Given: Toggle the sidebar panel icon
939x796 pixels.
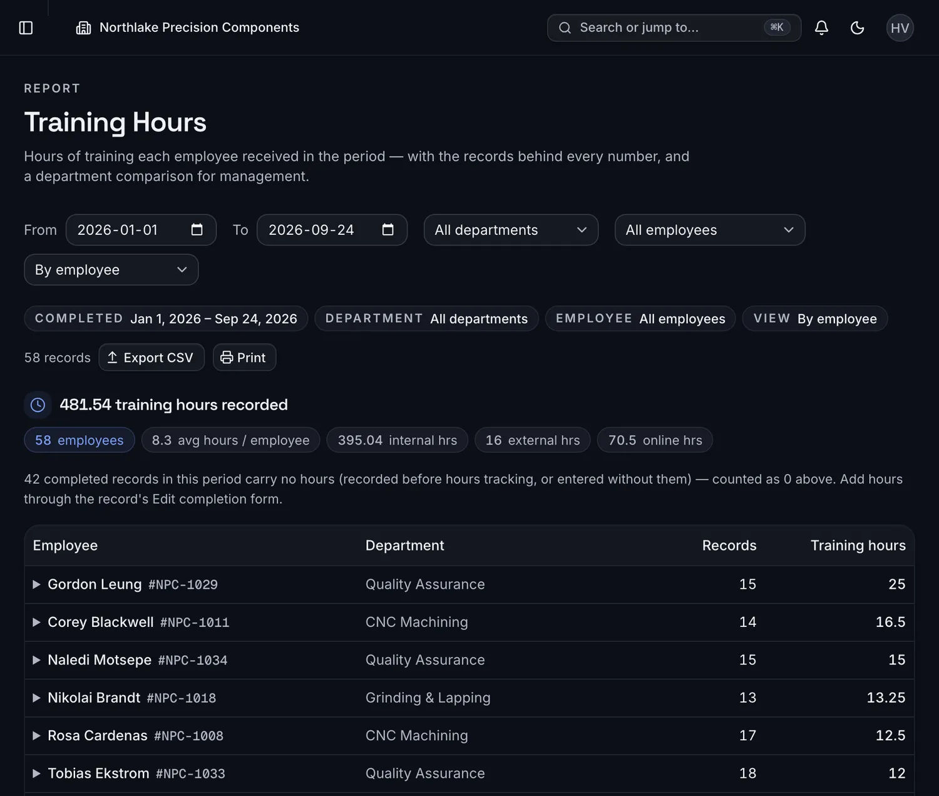Looking at the screenshot, I should [26, 28].
